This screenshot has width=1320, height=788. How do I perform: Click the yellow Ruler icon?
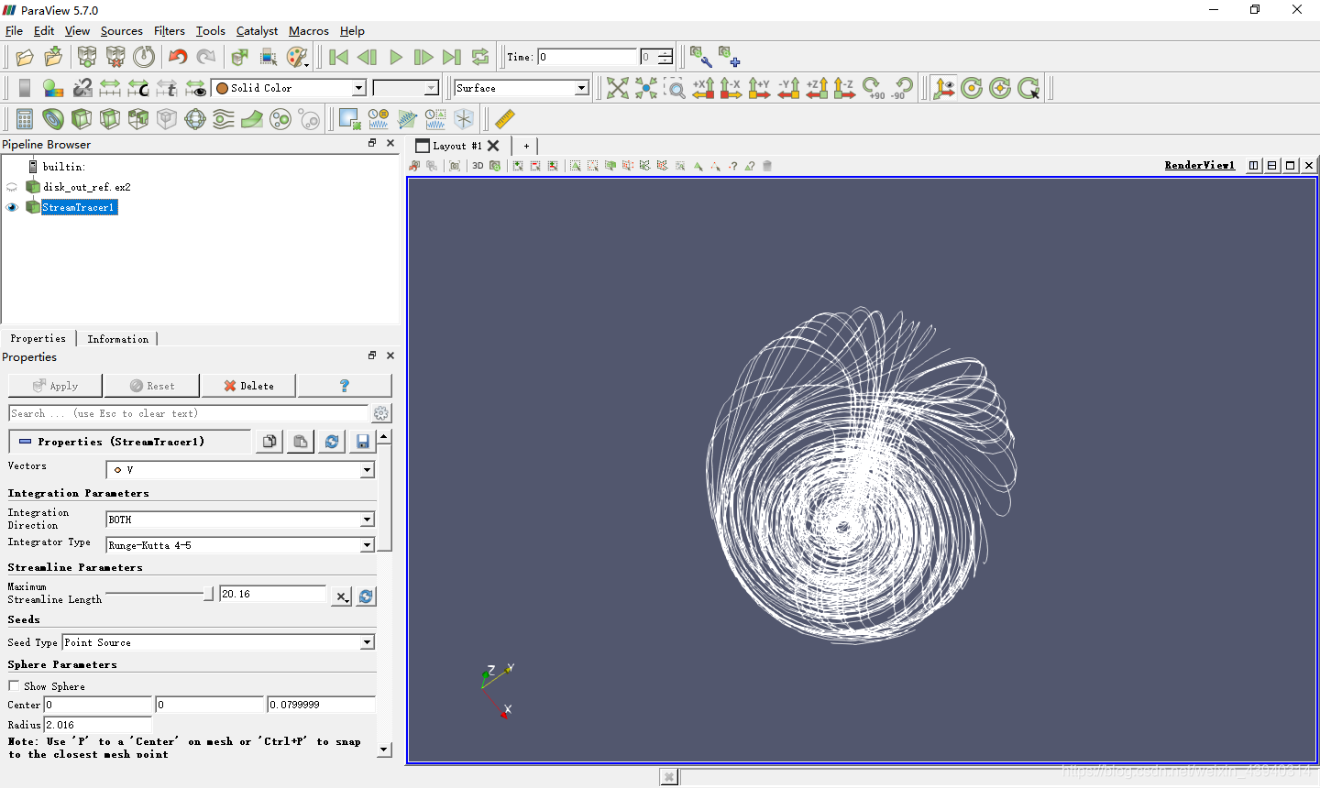(x=504, y=119)
